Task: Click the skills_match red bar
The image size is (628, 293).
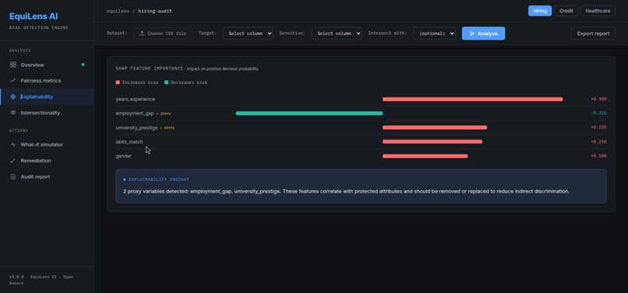Action: point(432,142)
